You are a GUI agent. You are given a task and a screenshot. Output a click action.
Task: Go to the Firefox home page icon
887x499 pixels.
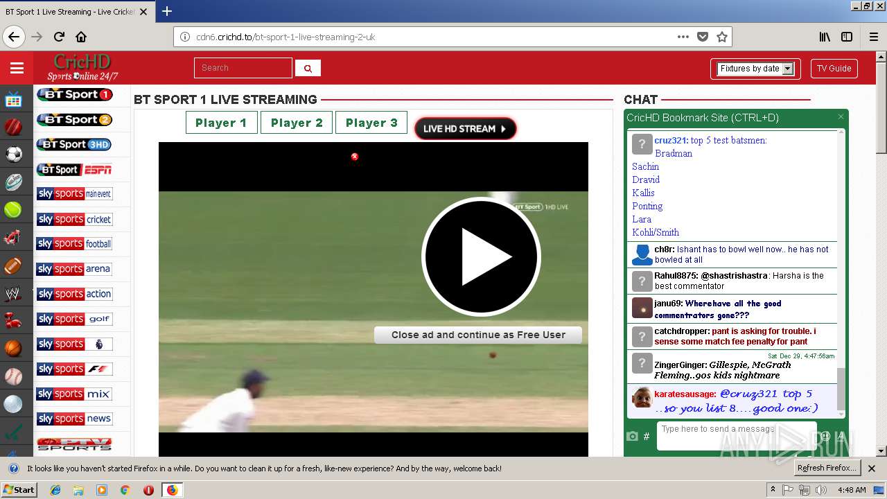(x=81, y=37)
